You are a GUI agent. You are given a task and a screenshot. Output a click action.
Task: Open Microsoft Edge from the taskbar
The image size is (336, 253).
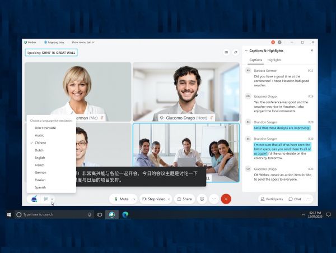(x=125, y=215)
